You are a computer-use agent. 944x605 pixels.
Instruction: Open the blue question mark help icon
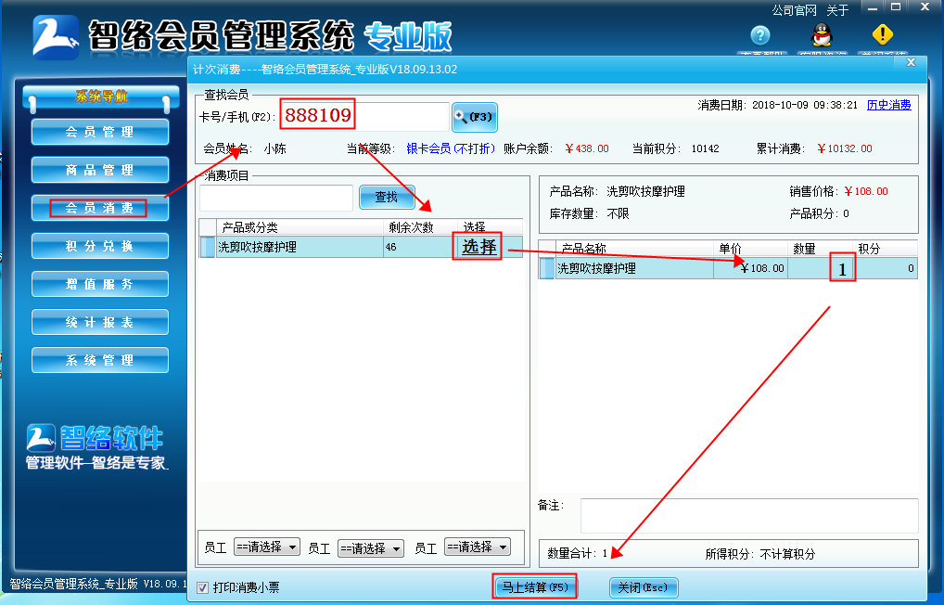pos(759,36)
